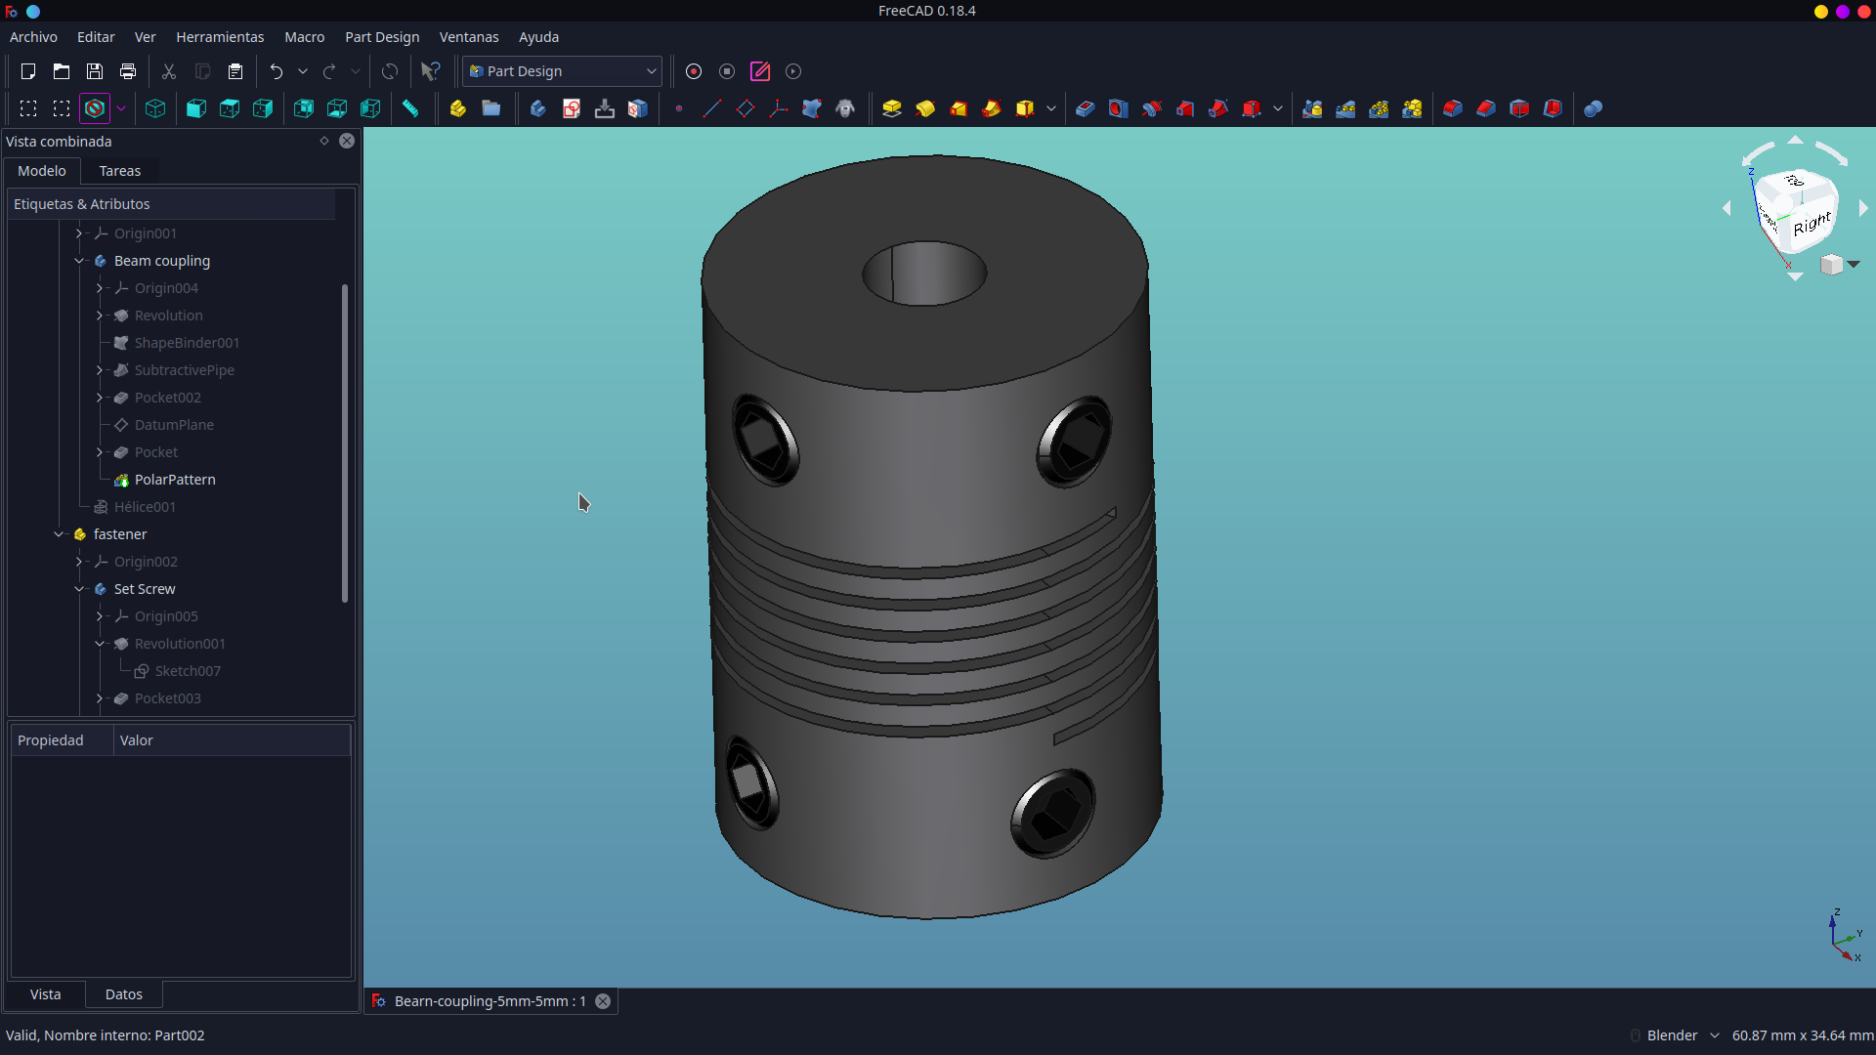Viewport: 1876px width, 1055px height.
Task: Toggle the draw style button
Action: 95,108
